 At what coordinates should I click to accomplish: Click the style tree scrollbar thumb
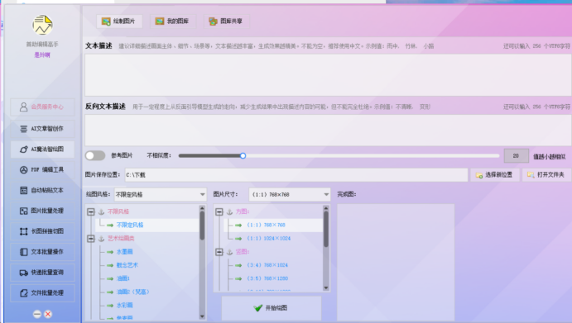tap(202, 226)
